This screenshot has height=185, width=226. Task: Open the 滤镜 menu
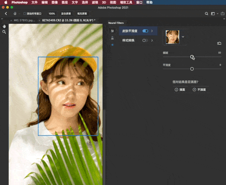coord(95,2)
